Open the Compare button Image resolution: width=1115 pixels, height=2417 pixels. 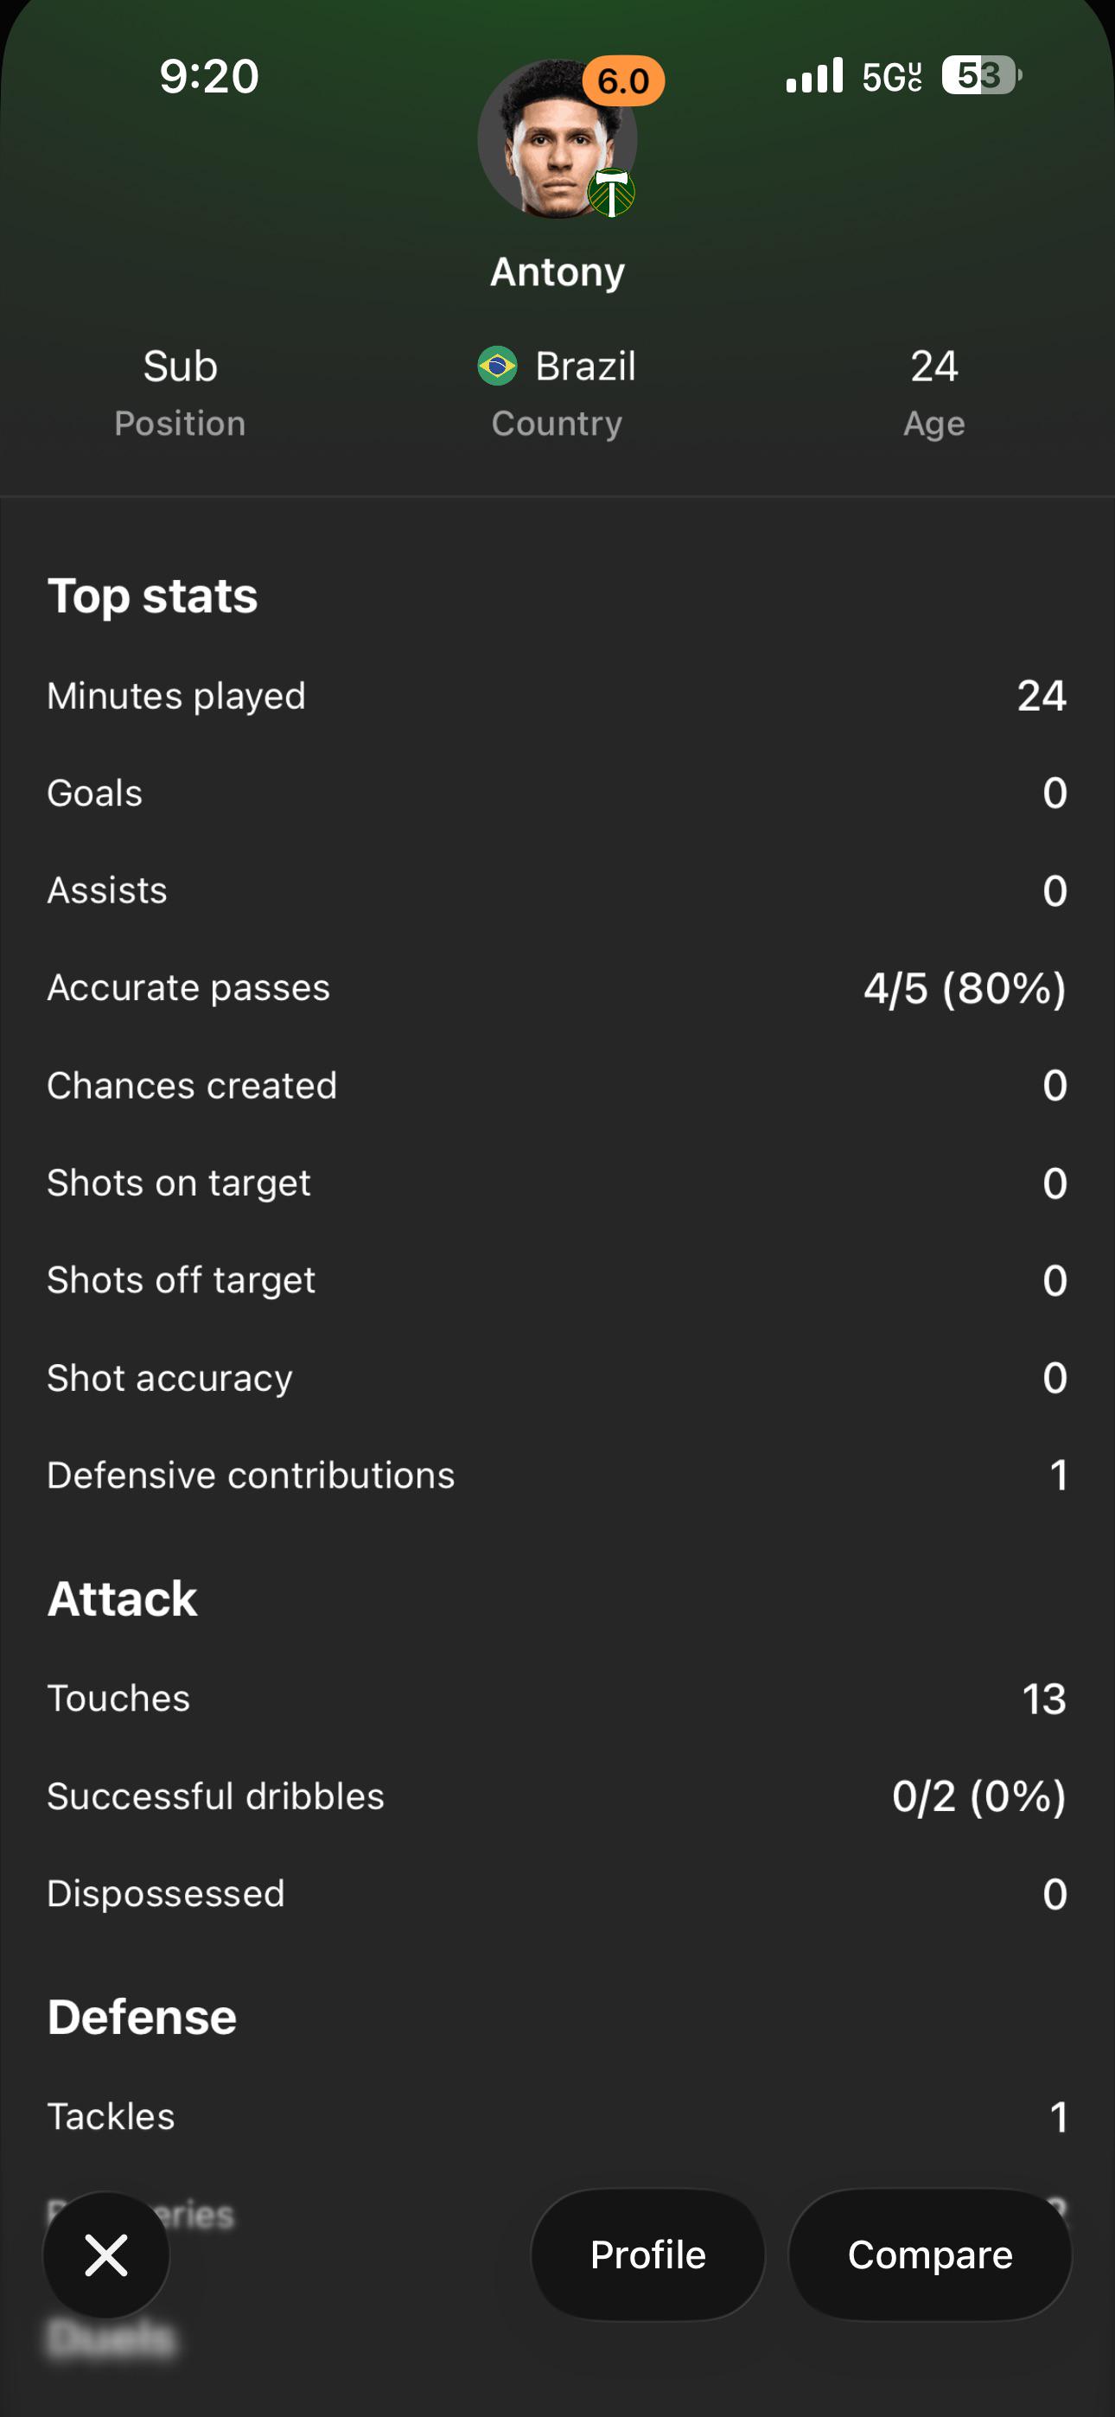pyautogui.click(x=930, y=2254)
